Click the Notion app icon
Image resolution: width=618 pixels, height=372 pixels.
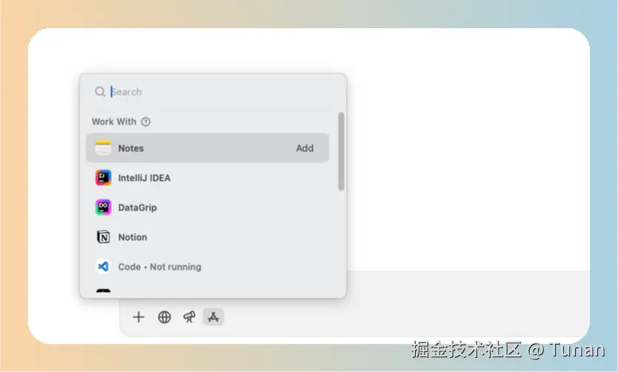(x=103, y=237)
